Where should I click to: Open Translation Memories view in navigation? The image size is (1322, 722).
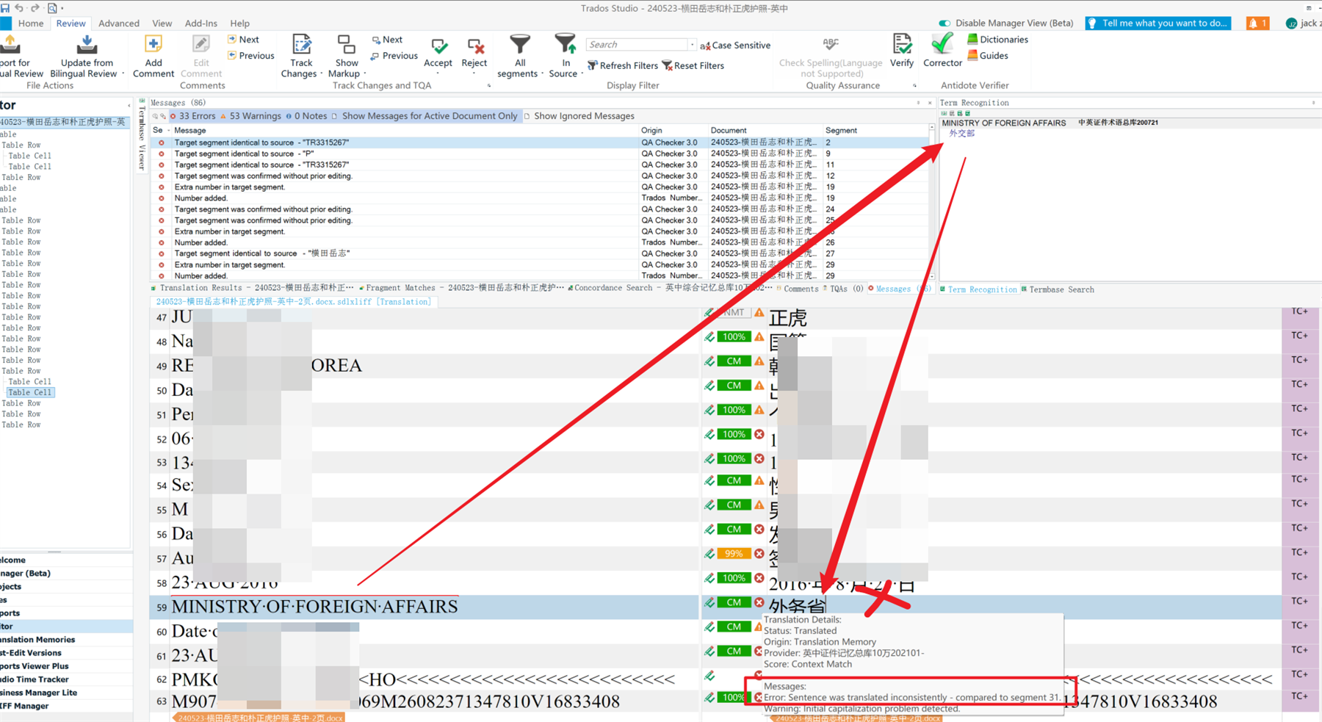(x=38, y=640)
